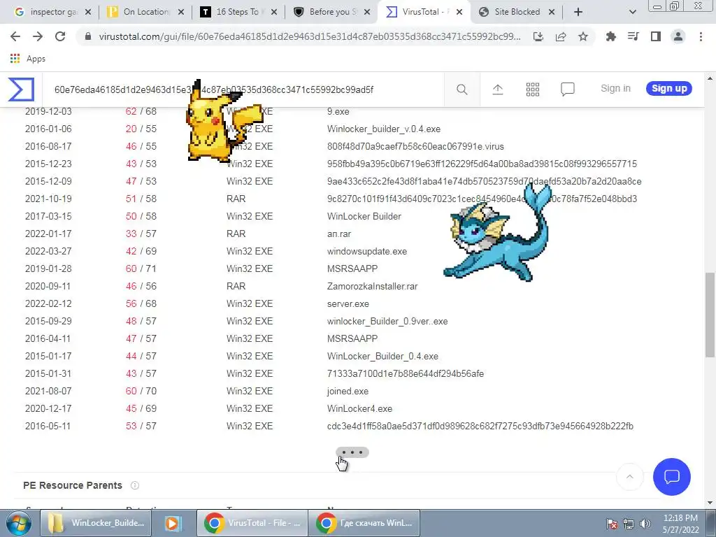
Task: Go back with the browser back arrow
Action: (x=15, y=36)
